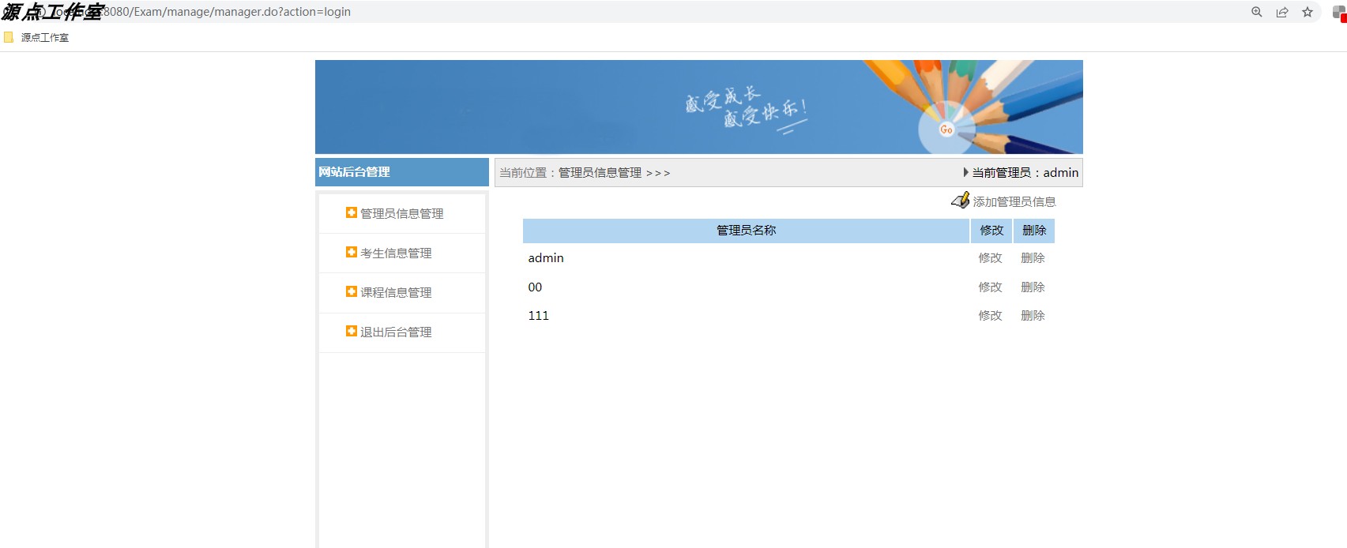Click the admin name cell in the table
This screenshot has width=1347, height=548.
point(746,258)
